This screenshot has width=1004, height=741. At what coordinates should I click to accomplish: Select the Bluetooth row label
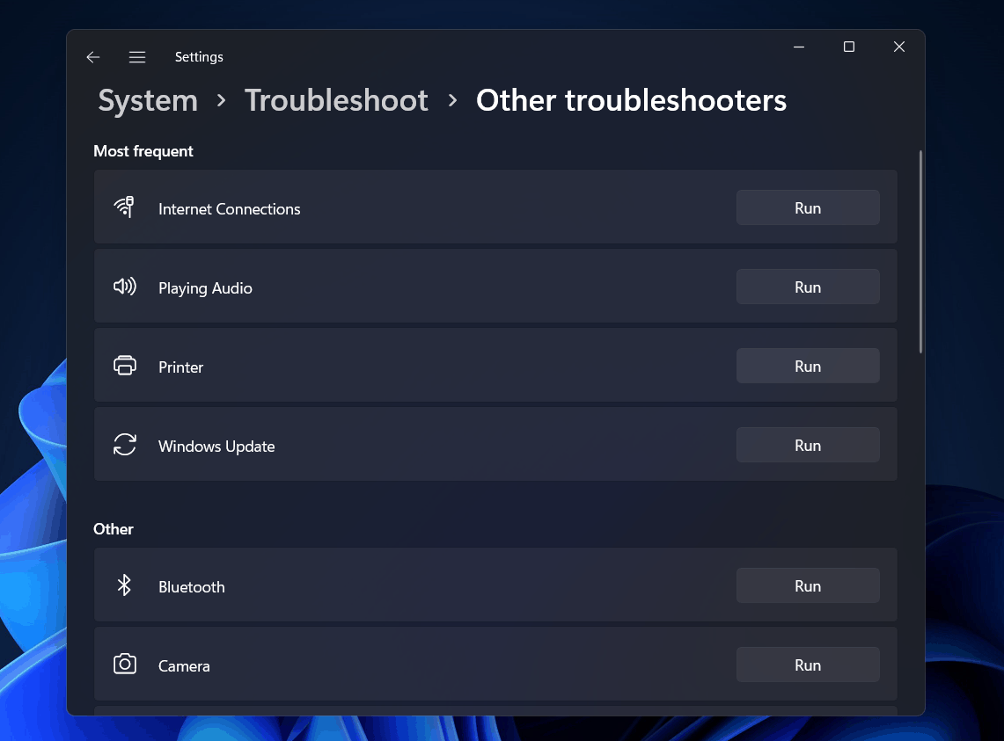coord(192,587)
